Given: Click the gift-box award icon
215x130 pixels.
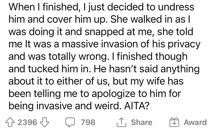Looking at the screenshot, I should coord(175,122).
